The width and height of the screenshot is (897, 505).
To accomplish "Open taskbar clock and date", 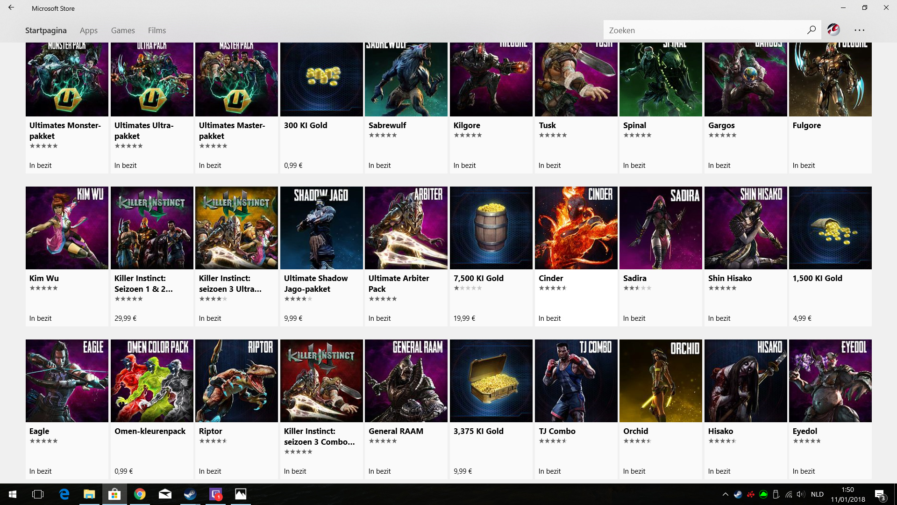I will 847,494.
